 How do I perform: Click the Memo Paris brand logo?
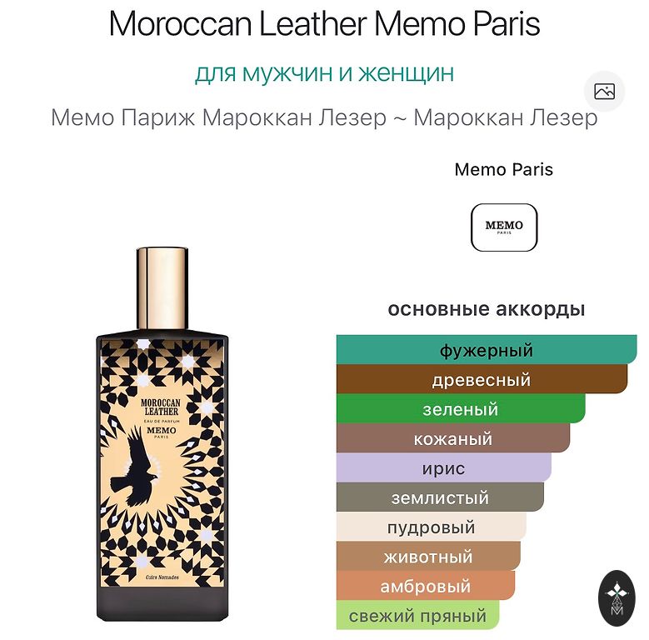504,227
